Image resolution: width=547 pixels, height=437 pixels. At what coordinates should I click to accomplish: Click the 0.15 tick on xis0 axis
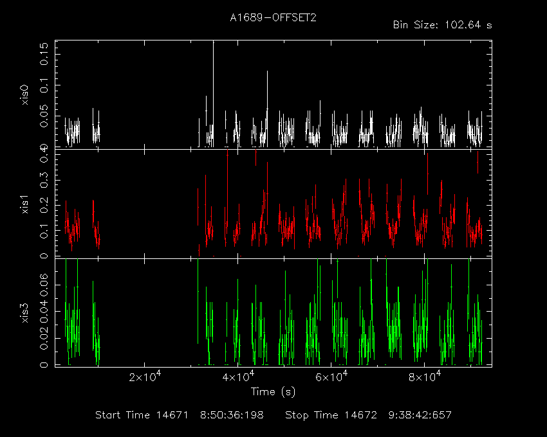point(44,54)
